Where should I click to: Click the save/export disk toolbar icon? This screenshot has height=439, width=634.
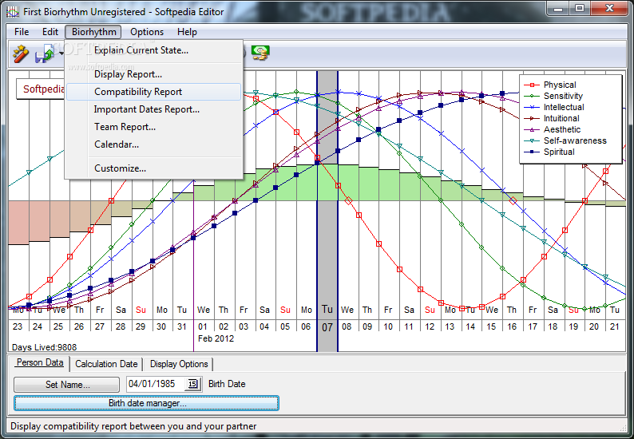coord(45,53)
